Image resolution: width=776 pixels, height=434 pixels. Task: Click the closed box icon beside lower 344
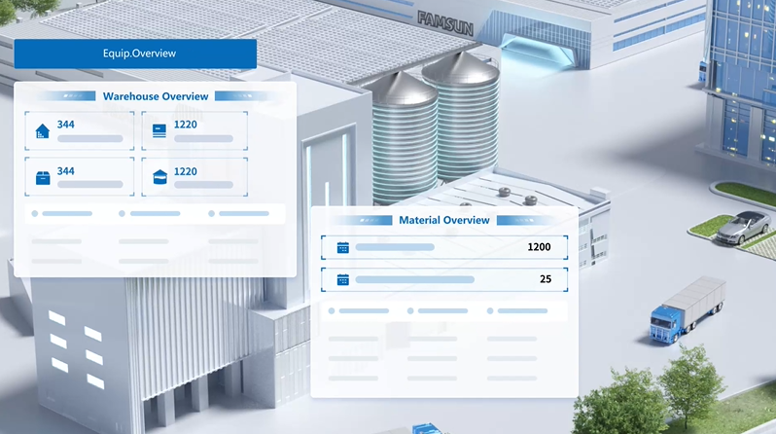[42, 177]
